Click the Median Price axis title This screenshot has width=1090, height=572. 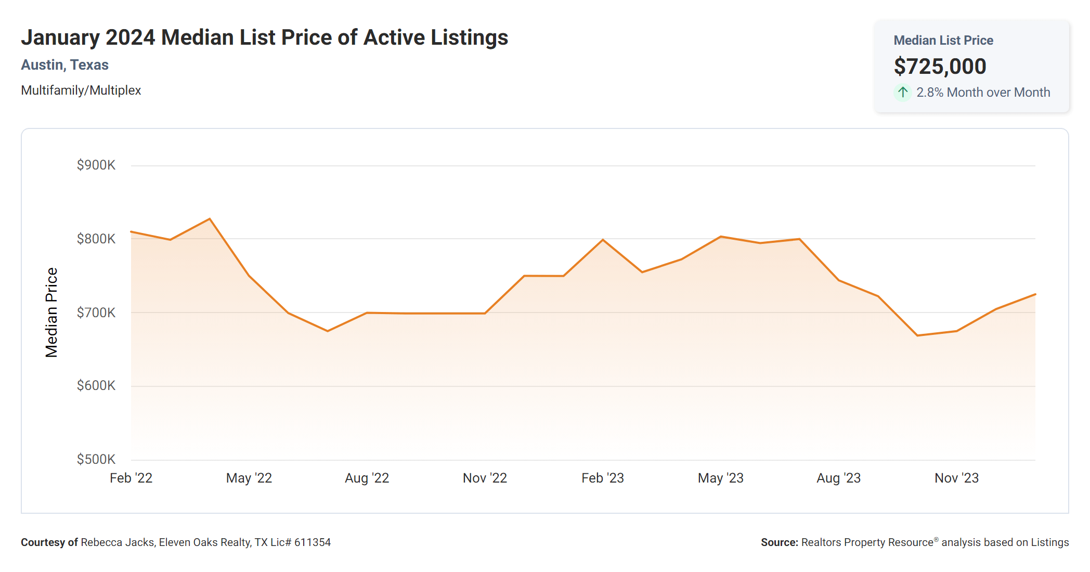51,313
